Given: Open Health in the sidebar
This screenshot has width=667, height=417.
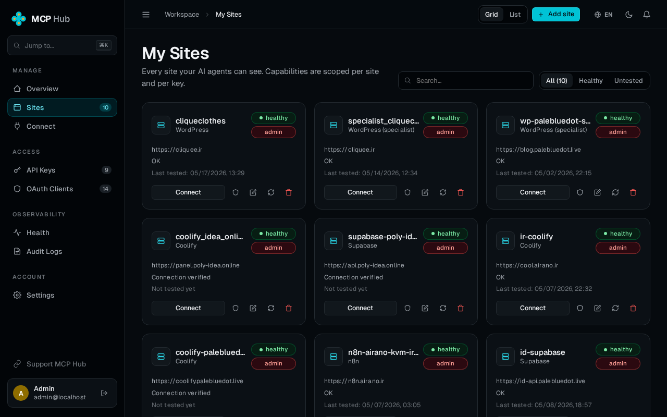Looking at the screenshot, I should (x=62, y=232).
